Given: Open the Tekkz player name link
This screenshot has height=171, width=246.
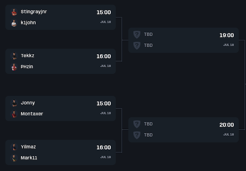Looking at the screenshot, I should [28, 56].
